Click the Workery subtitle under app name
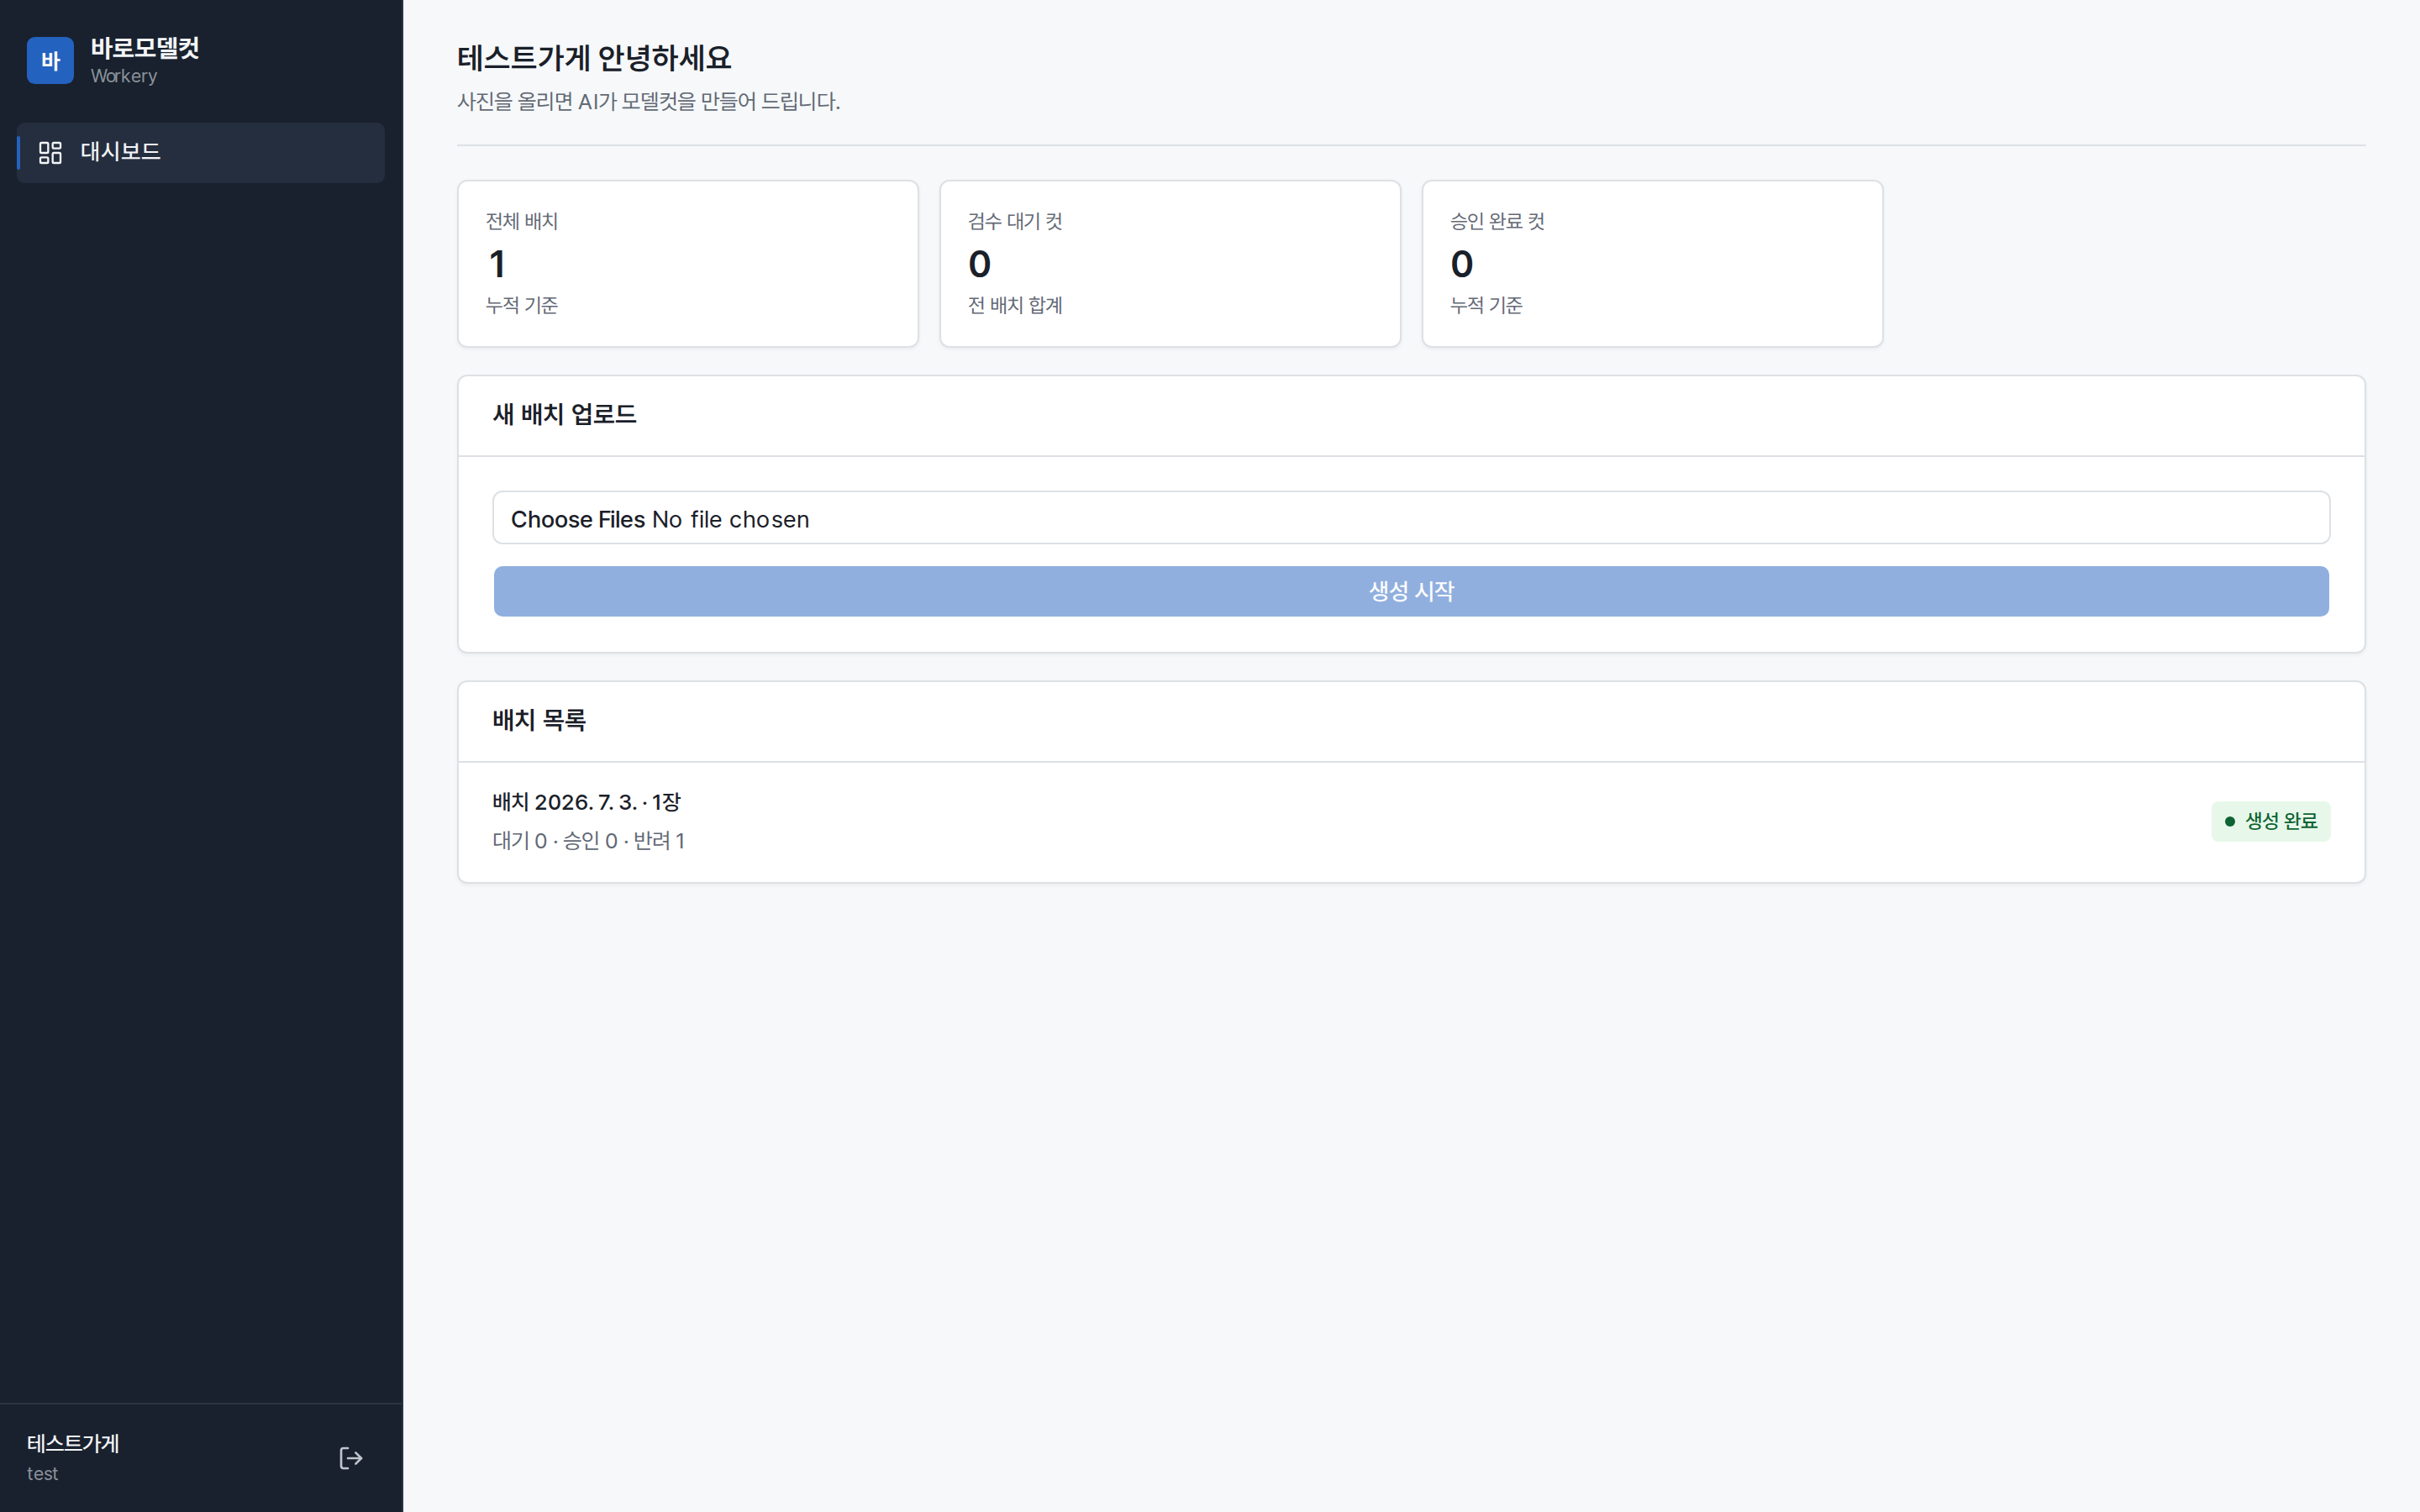Image resolution: width=2420 pixels, height=1512 pixels. tap(124, 76)
